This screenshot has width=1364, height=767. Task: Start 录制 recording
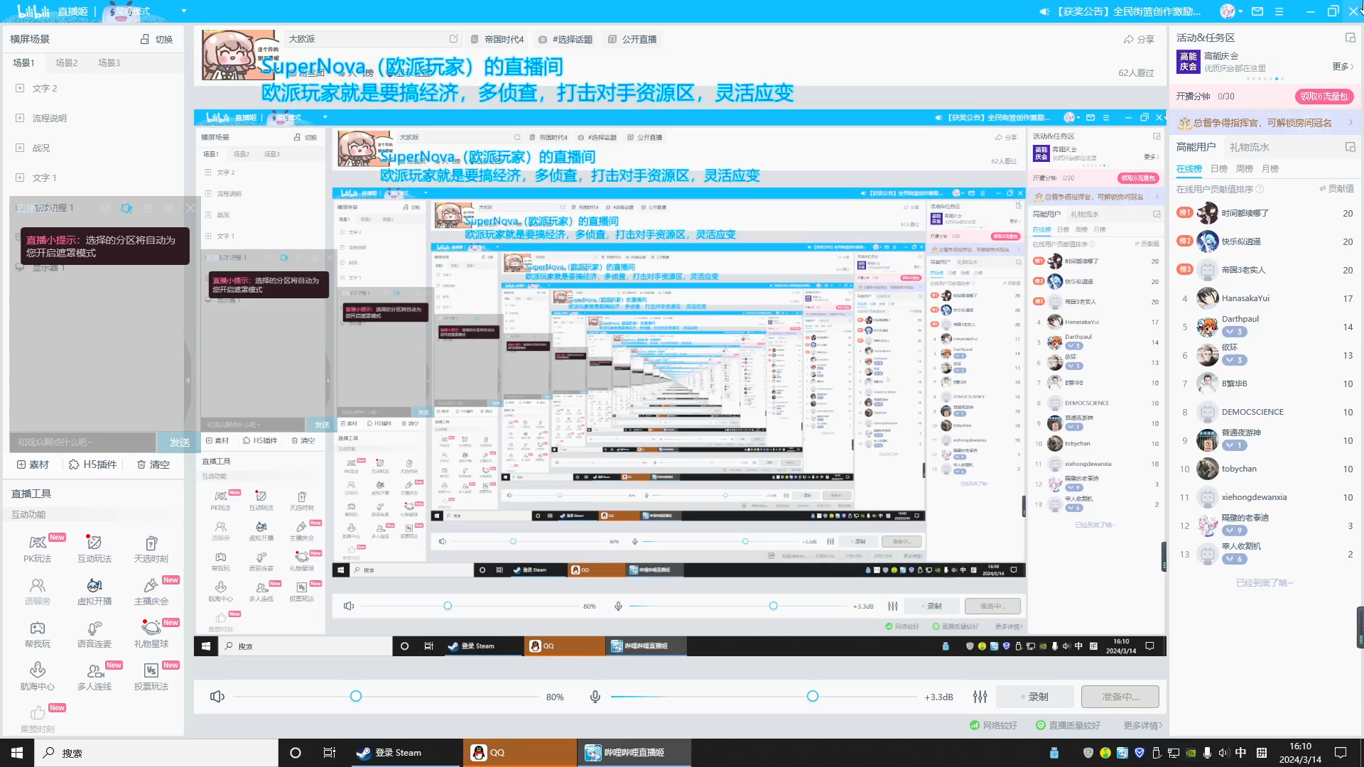(x=1034, y=697)
